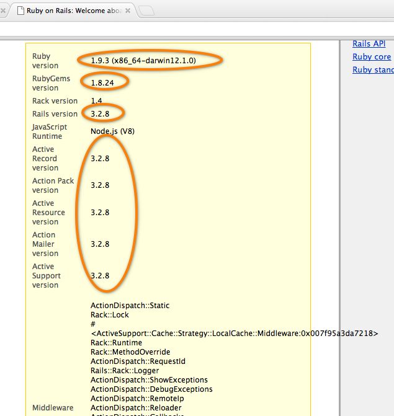
Task: Click the Rails::Rack::Logger entry
Action: (125, 371)
